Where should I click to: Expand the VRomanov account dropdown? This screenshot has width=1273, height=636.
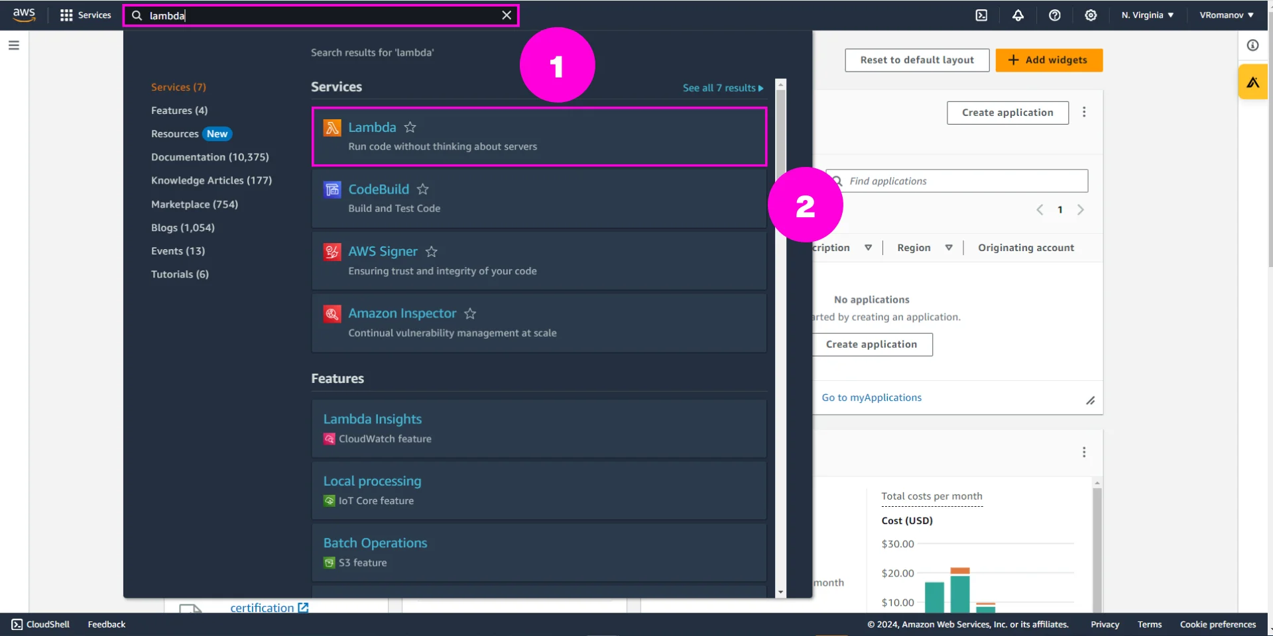tap(1227, 15)
